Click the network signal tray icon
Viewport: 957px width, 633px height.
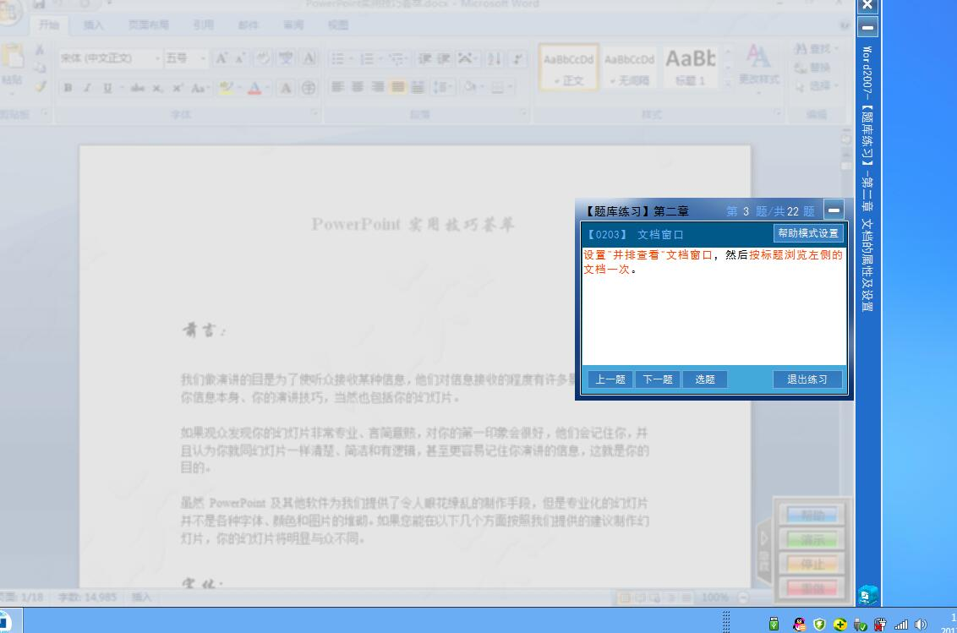(901, 625)
